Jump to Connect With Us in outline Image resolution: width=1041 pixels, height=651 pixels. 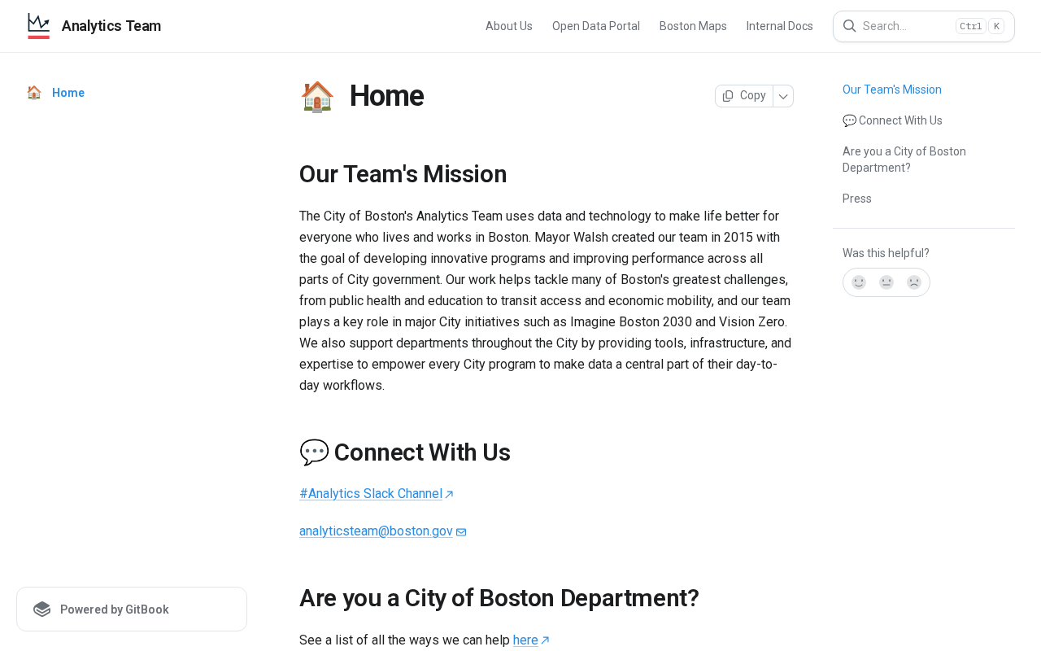[x=892, y=120]
